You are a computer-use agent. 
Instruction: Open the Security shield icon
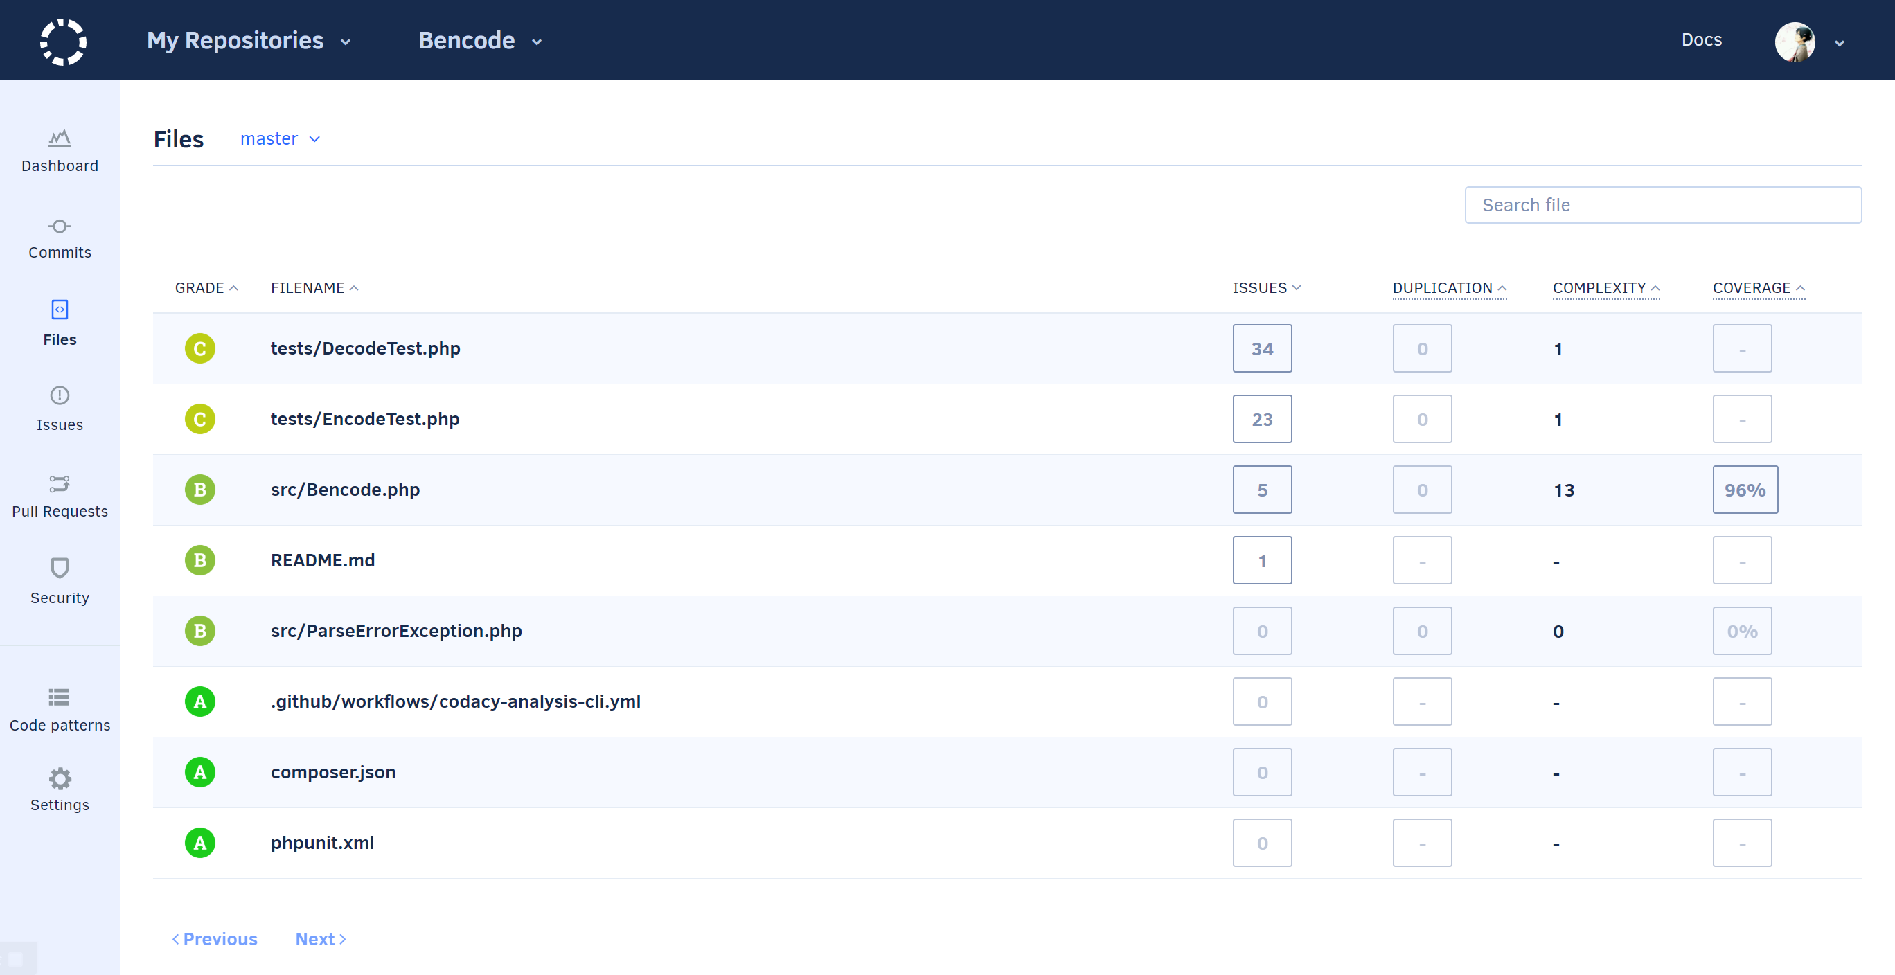60,568
